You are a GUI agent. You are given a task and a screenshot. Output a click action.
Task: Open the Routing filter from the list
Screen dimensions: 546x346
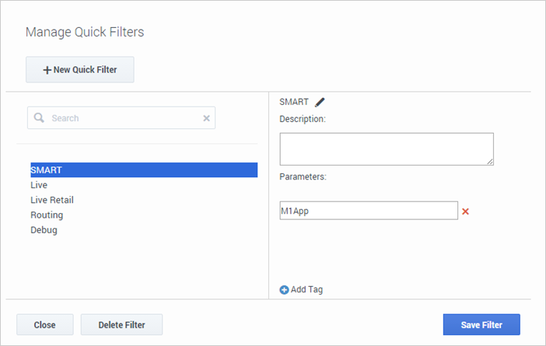[x=47, y=215]
